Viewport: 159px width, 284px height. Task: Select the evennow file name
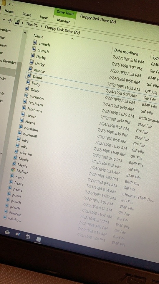pos(37,97)
